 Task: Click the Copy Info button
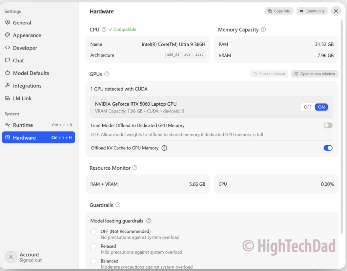279,11
